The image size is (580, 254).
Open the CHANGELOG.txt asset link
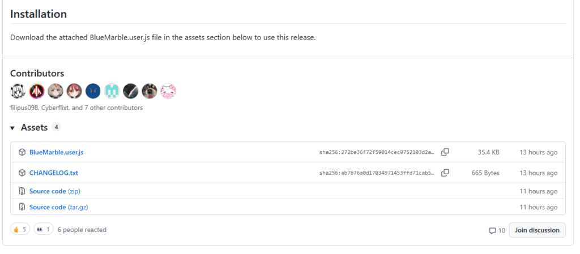tap(54, 173)
